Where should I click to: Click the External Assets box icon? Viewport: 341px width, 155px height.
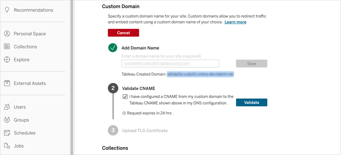click(7, 83)
